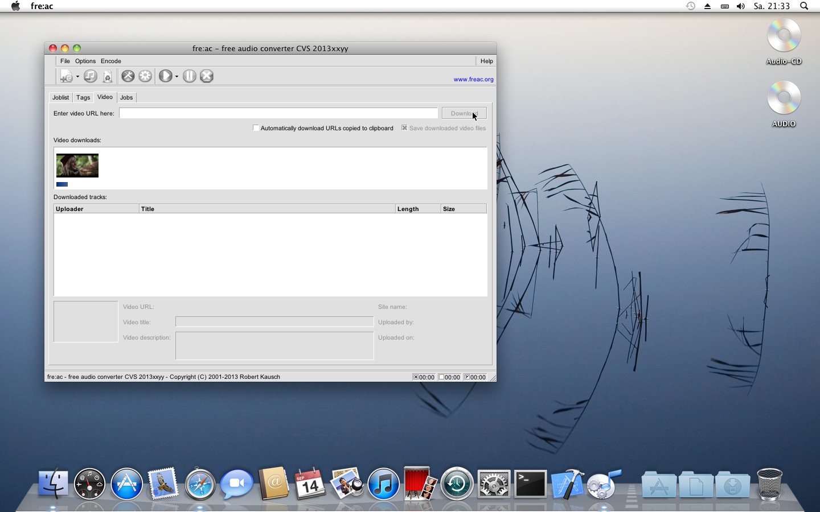Image resolution: width=820 pixels, height=512 pixels.
Task: Click the Video title text field
Action: [x=274, y=322]
